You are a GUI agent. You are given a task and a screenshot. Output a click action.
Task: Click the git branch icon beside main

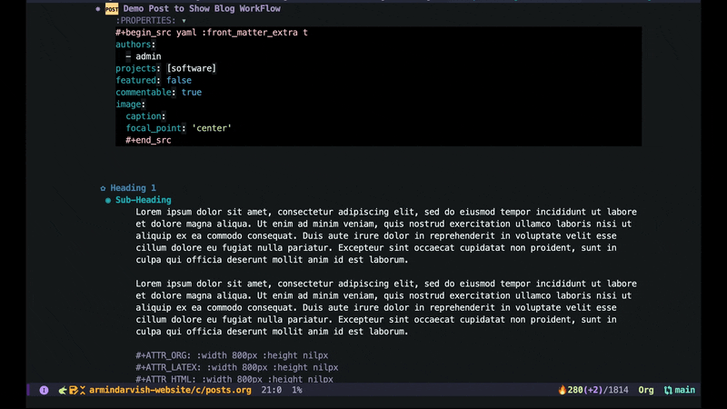[668, 391]
